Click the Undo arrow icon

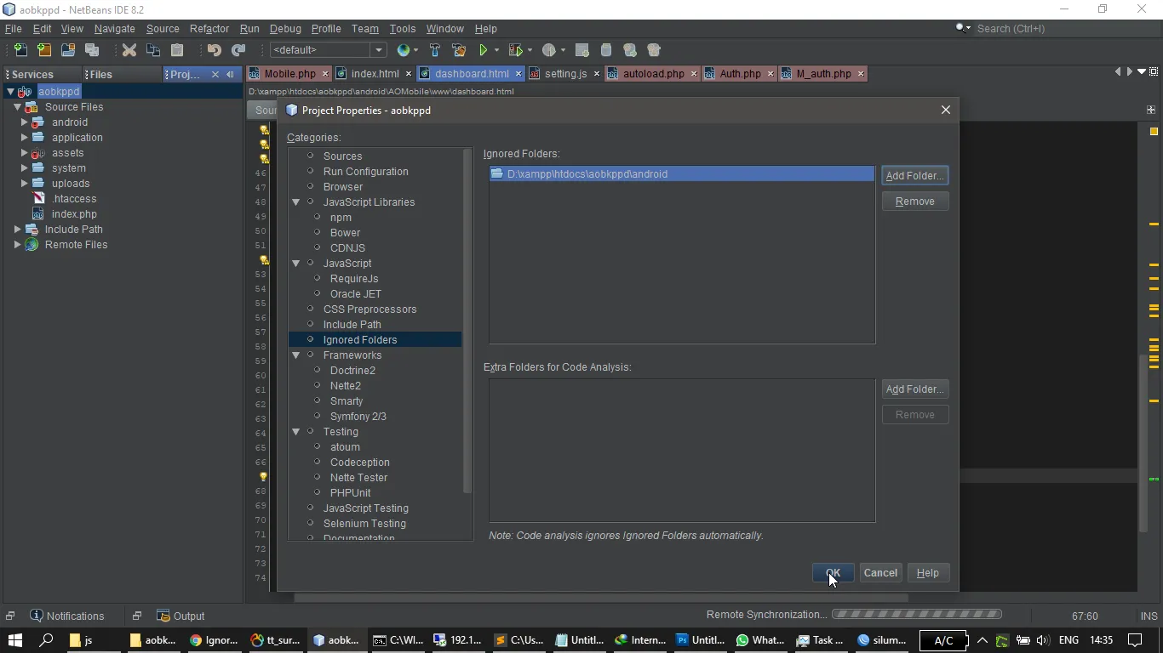coord(215,50)
